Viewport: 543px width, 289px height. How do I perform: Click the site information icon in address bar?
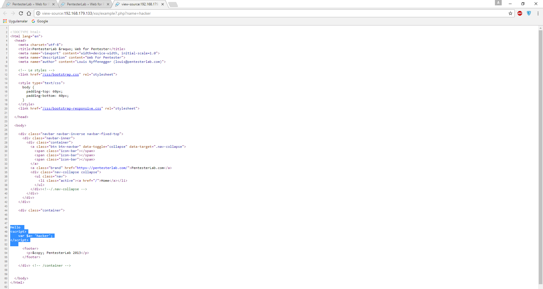(38, 13)
